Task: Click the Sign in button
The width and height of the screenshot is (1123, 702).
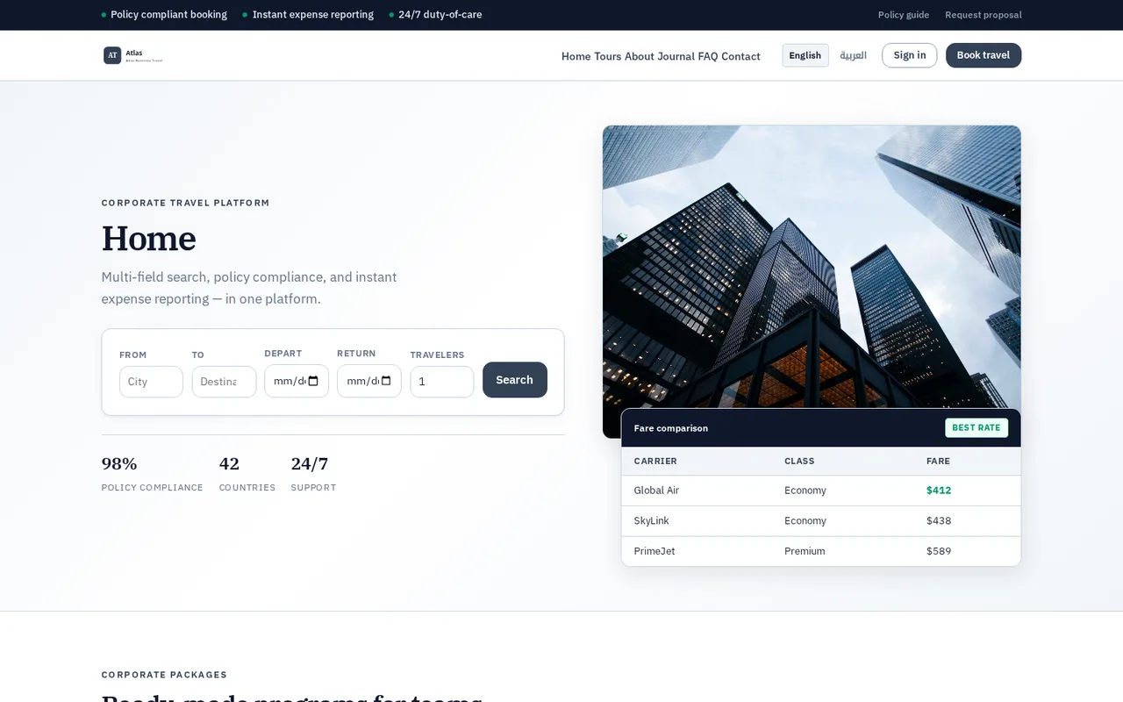Action: 910,55
